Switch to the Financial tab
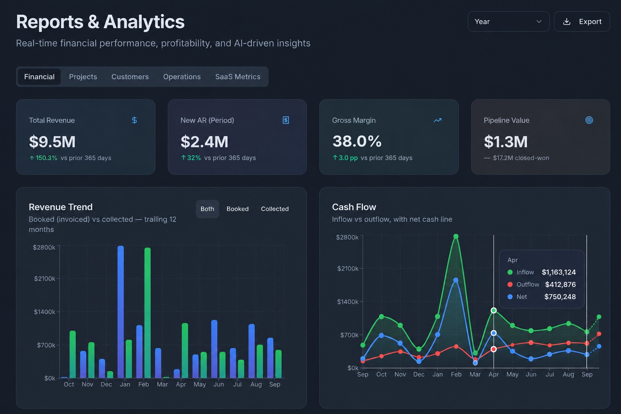Viewport: 621px width, 414px height. (39, 77)
